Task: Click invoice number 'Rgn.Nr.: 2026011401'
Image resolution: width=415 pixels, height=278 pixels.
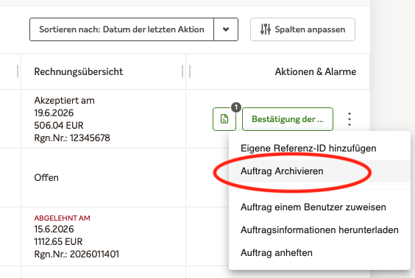Action: click(77, 254)
